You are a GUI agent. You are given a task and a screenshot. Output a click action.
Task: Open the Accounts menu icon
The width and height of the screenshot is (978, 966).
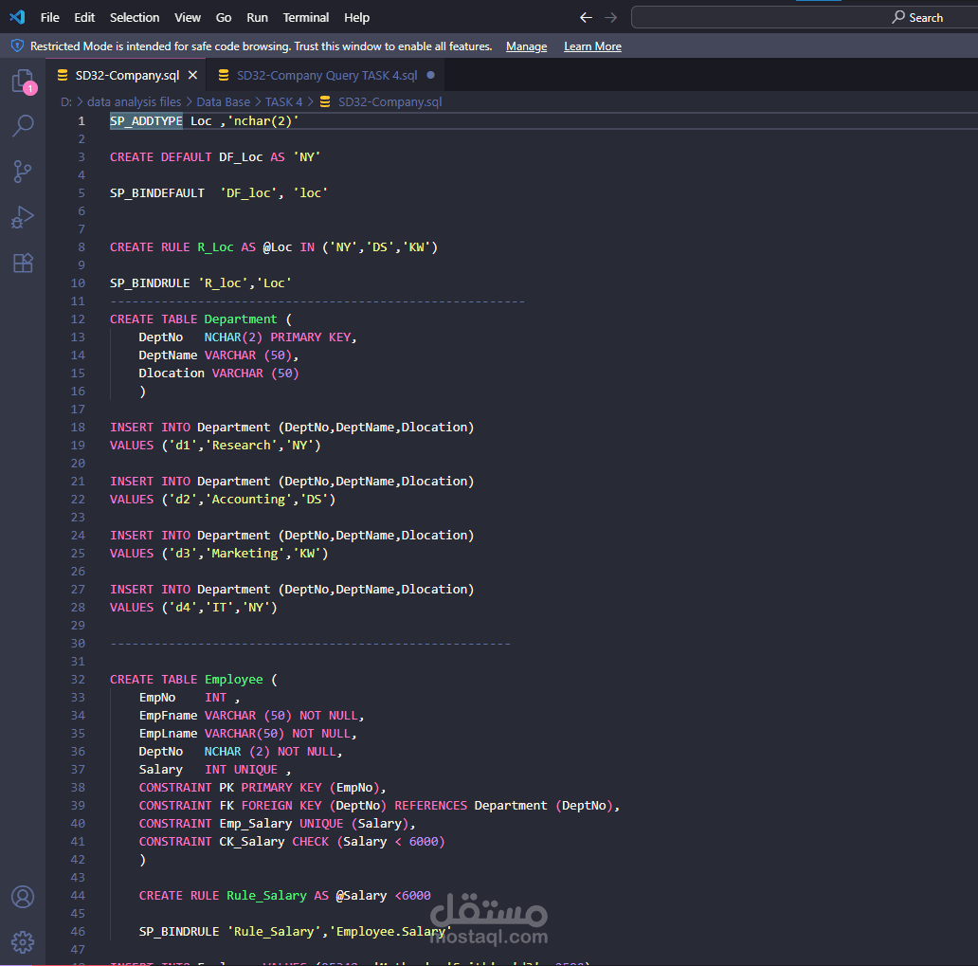[23, 897]
